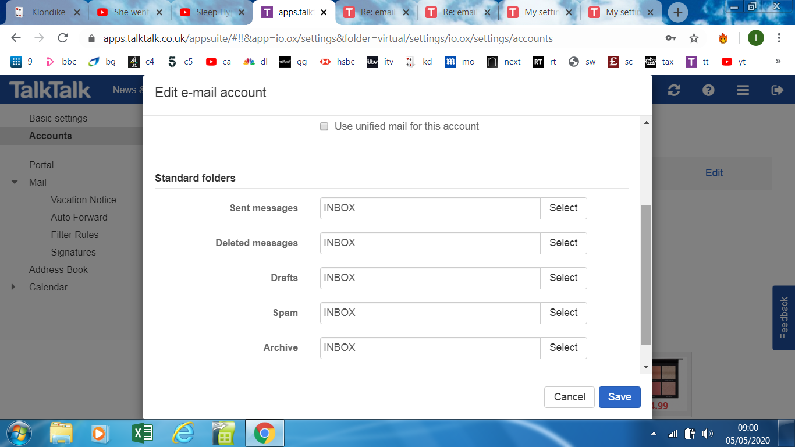Click inside the Spam folder input field

[x=430, y=313]
